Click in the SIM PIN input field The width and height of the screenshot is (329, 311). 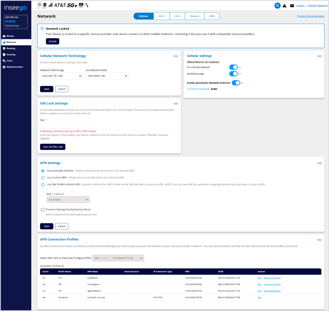[x=66, y=126]
